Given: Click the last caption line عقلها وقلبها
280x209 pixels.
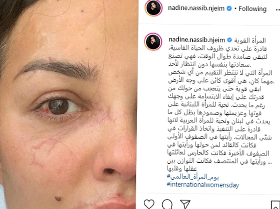Looking at the screenshot, I should pyautogui.click(x=182, y=168).
